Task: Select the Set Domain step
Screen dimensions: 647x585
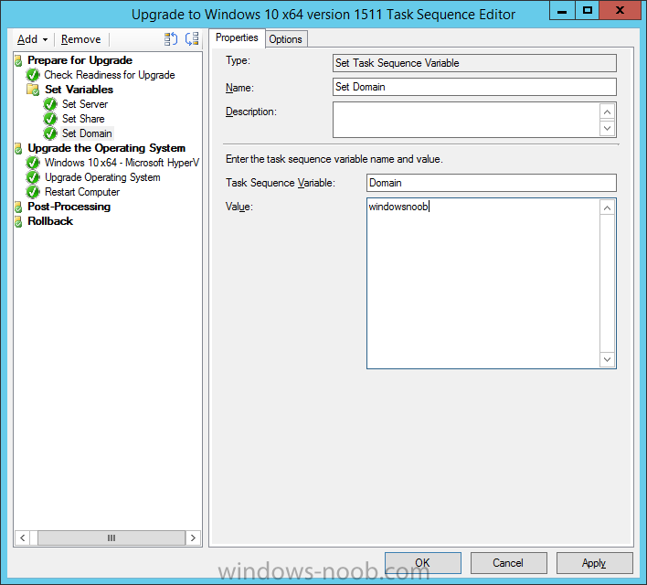Action: pyautogui.click(x=87, y=133)
